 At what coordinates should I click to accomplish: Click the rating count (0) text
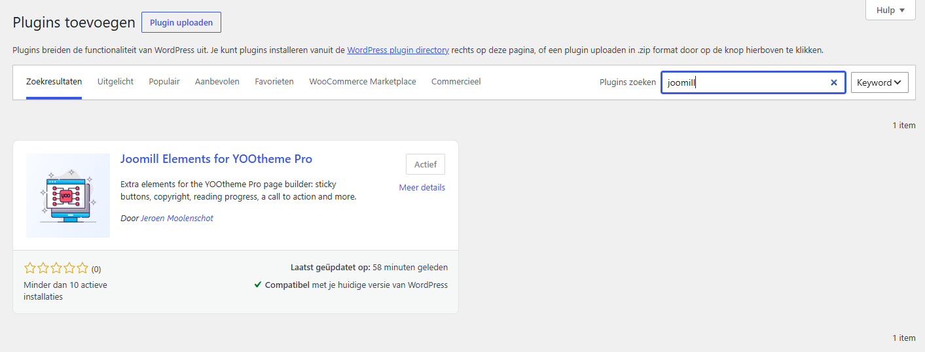(96, 269)
